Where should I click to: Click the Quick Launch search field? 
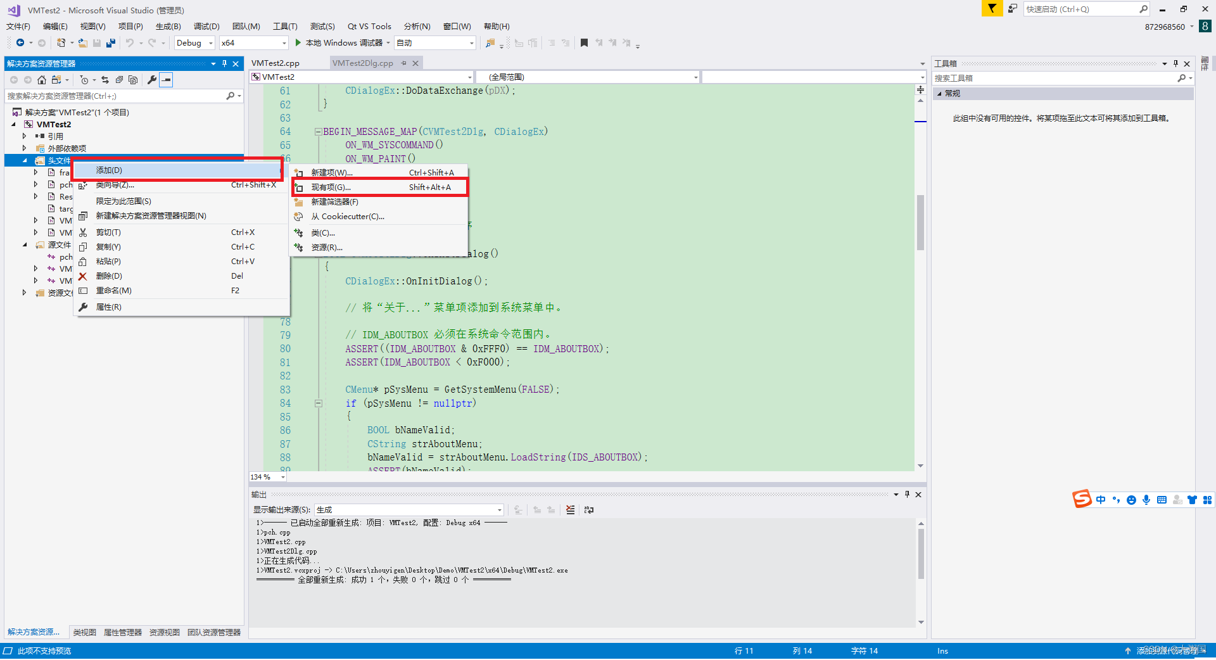pyautogui.click(x=1086, y=9)
